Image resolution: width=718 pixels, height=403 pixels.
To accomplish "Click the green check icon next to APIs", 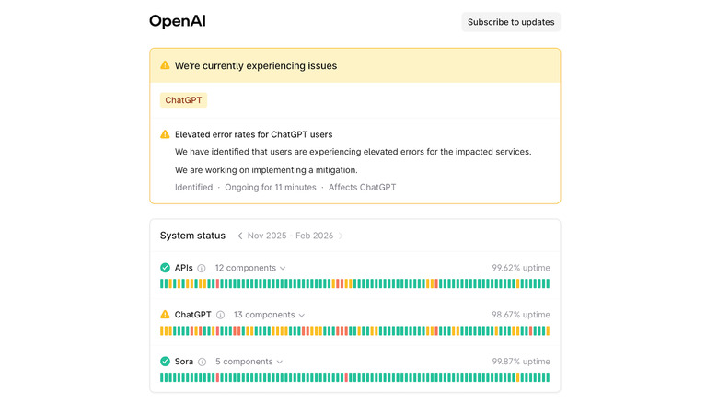I will click(x=165, y=268).
